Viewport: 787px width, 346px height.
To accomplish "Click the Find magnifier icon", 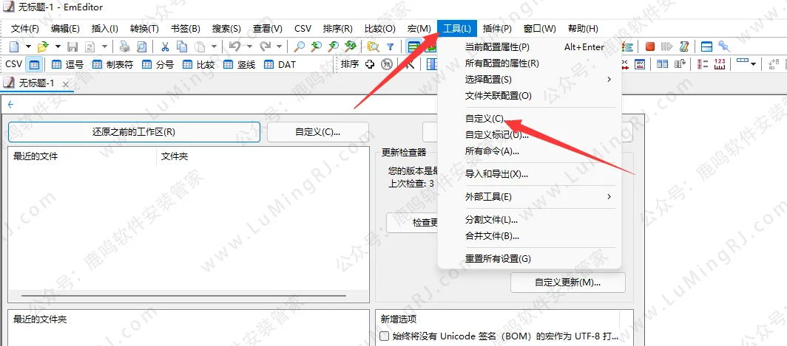I will (x=299, y=47).
